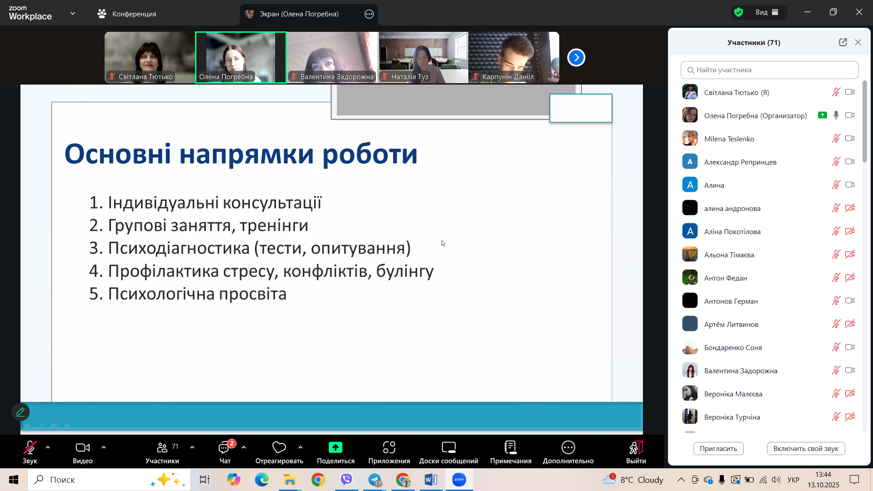Open the Share screen (Поделиться) icon
This screenshot has height=491, width=873.
point(336,448)
